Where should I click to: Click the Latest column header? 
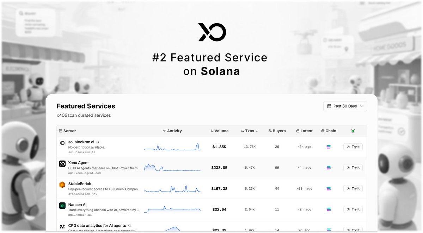tap(305, 131)
